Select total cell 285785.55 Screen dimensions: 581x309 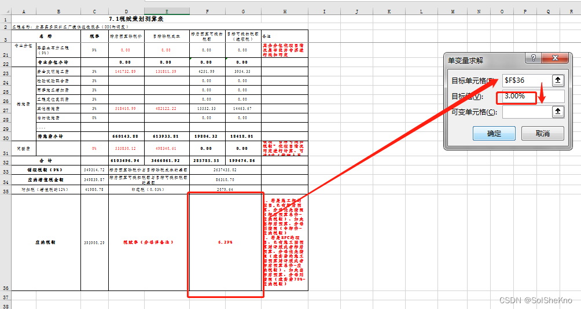click(207, 161)
